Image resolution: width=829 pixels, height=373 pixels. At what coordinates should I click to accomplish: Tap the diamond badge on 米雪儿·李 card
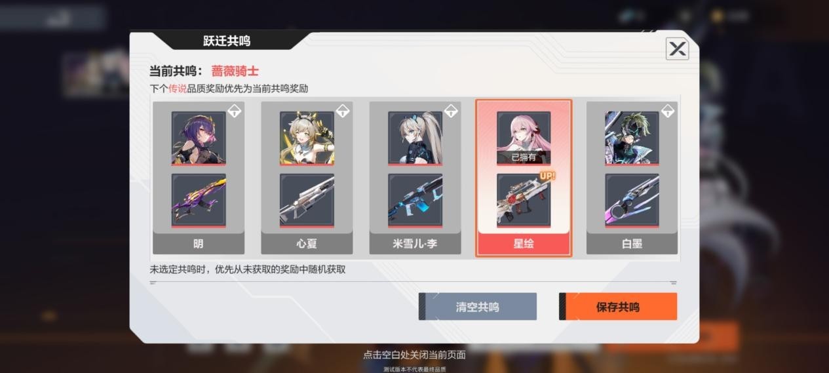[450, 111]
